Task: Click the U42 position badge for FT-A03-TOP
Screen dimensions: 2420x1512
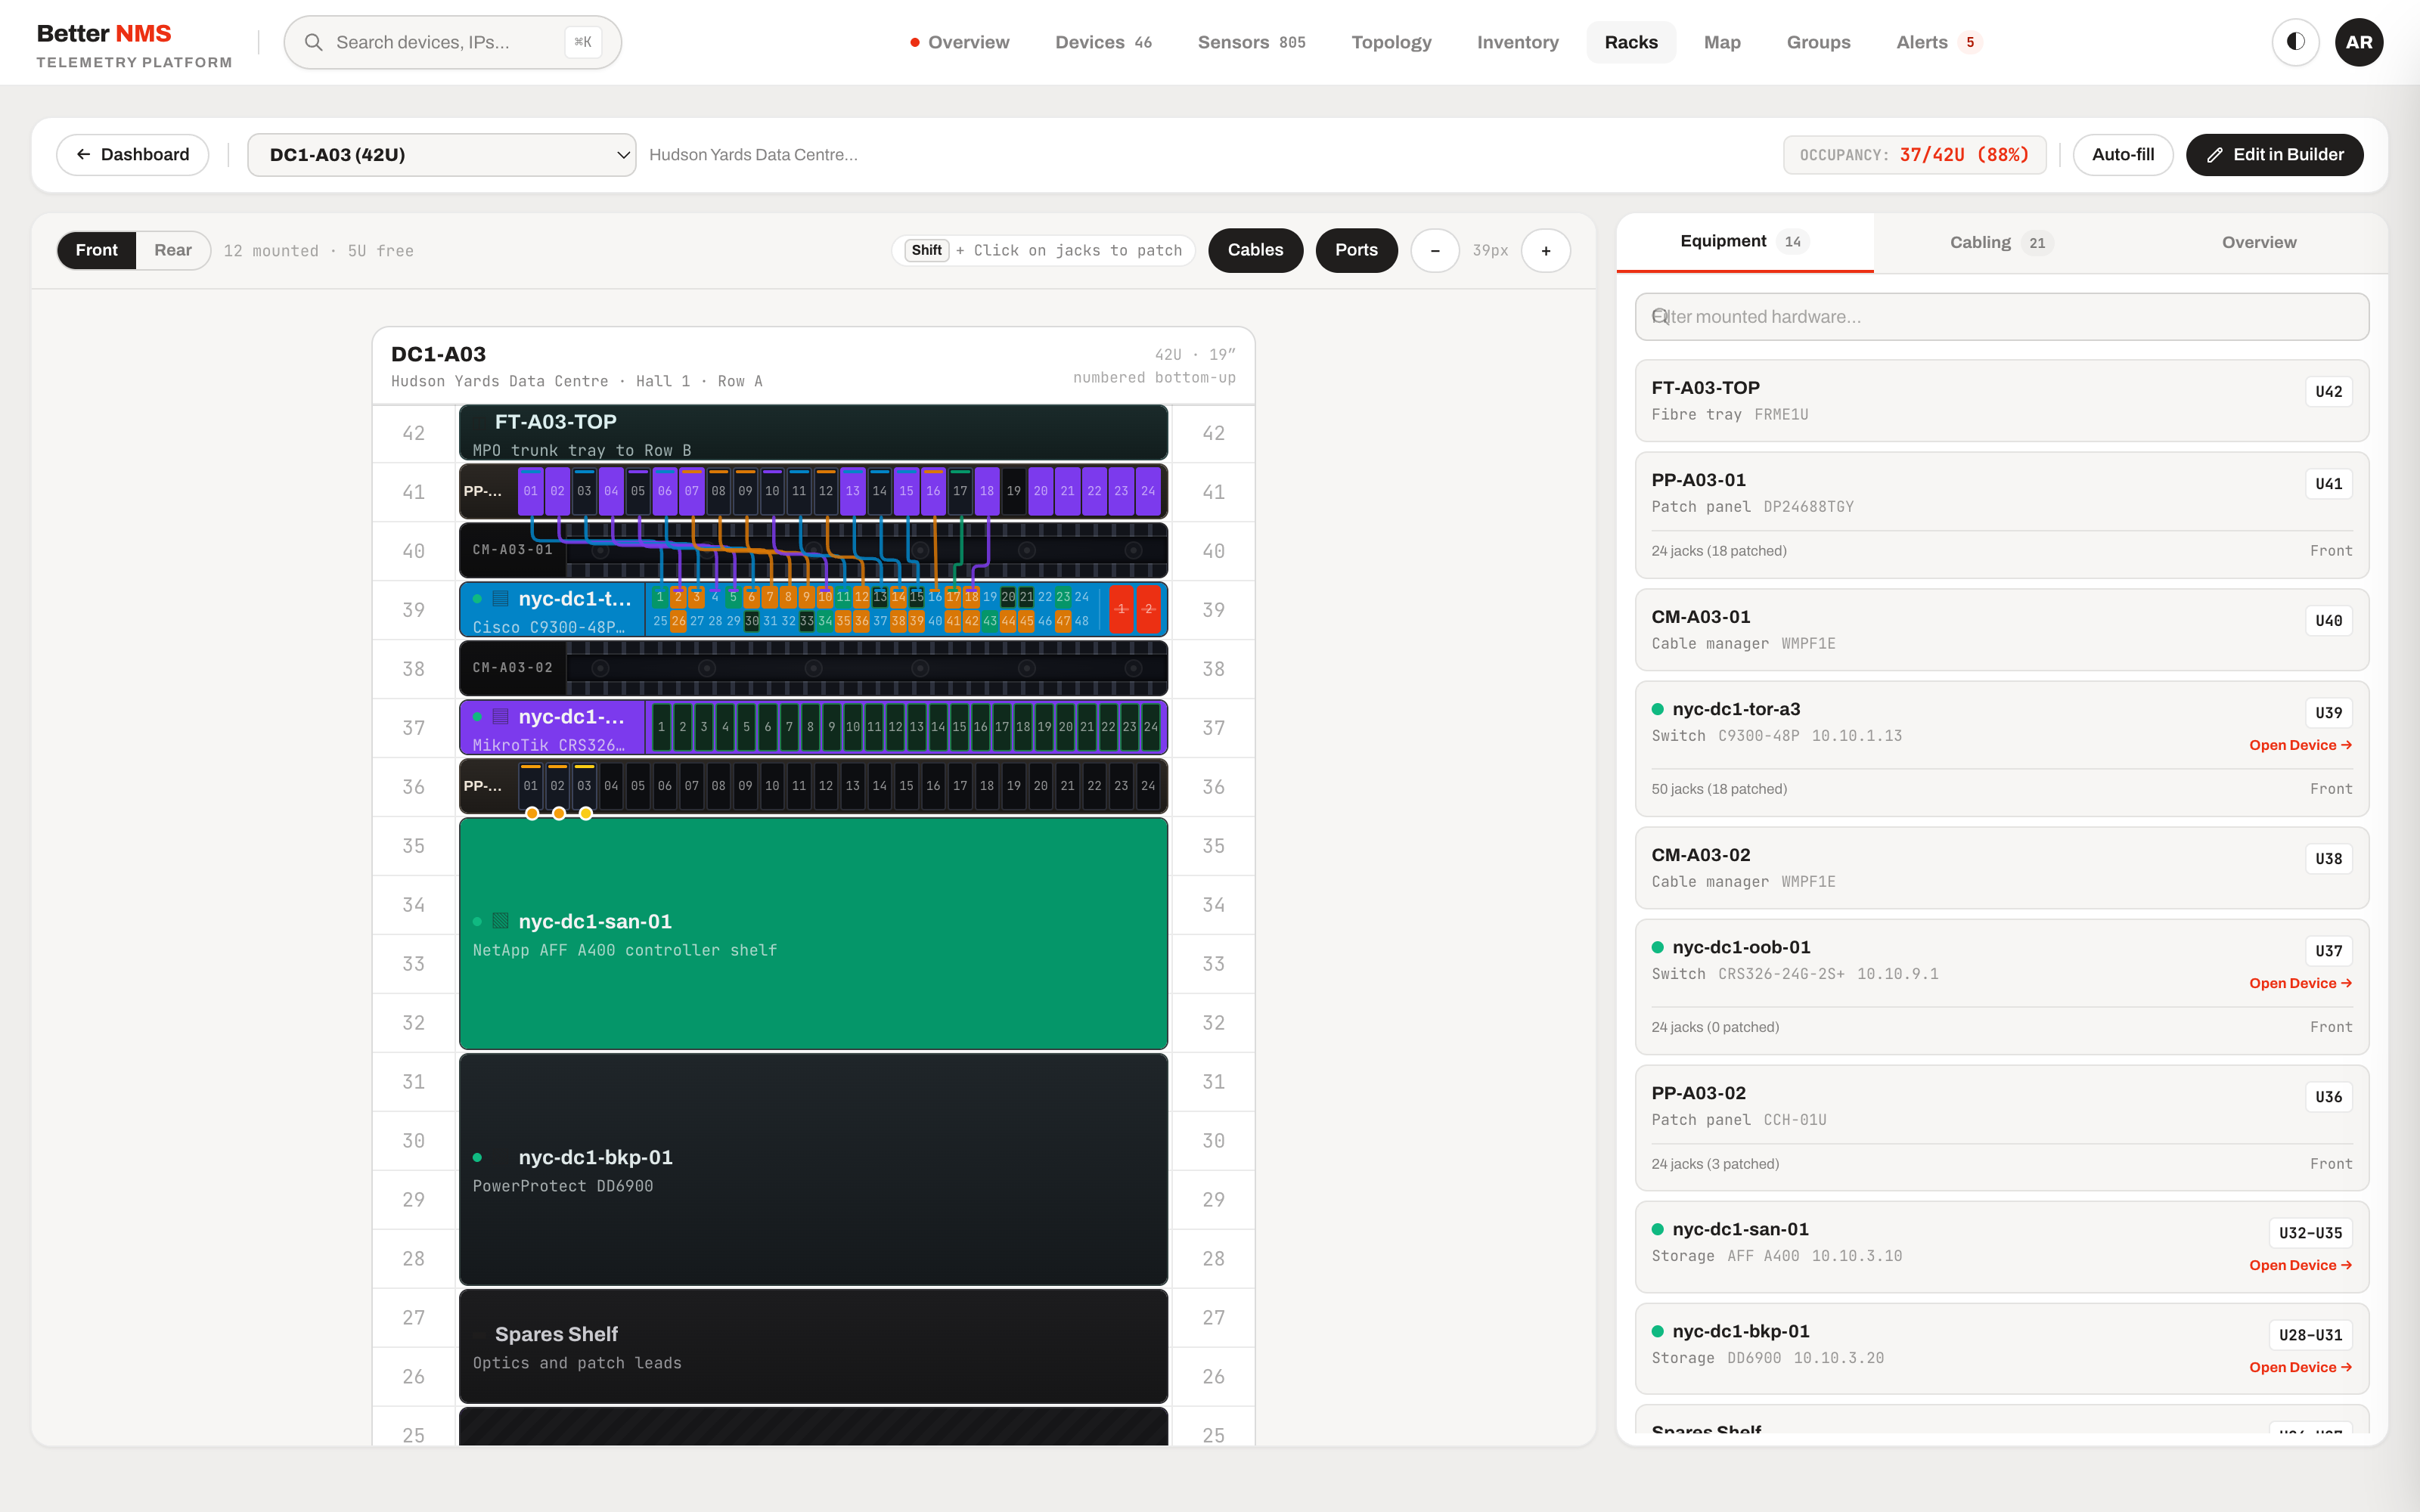Action: [x=2328, y=392]
